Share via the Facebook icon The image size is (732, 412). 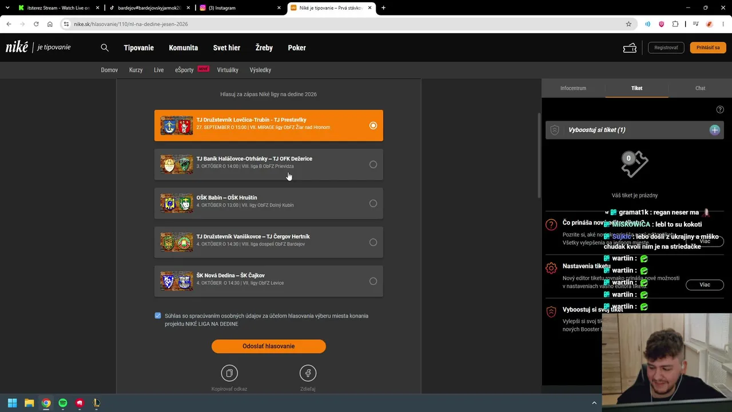(x=308, y=373)
